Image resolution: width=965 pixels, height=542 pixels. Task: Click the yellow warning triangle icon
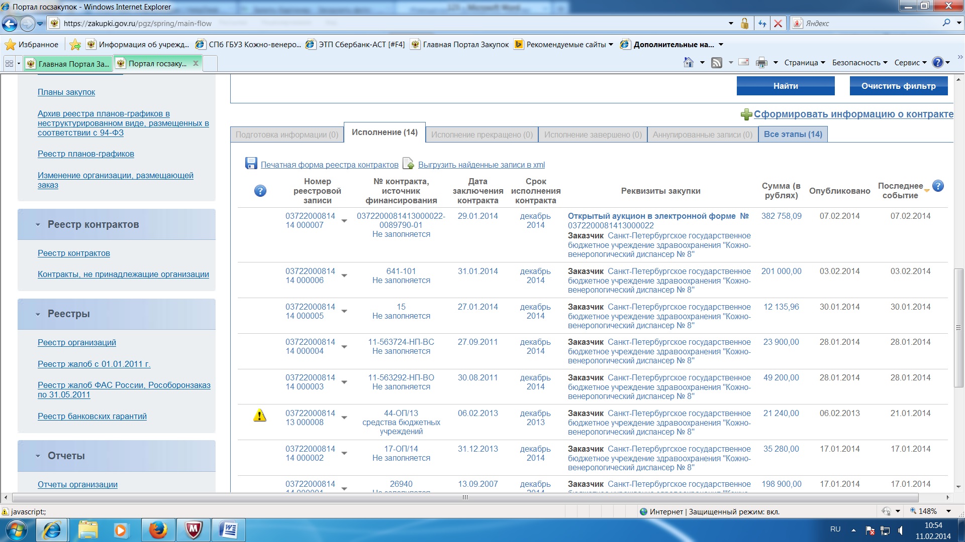[x=260, y=416]
